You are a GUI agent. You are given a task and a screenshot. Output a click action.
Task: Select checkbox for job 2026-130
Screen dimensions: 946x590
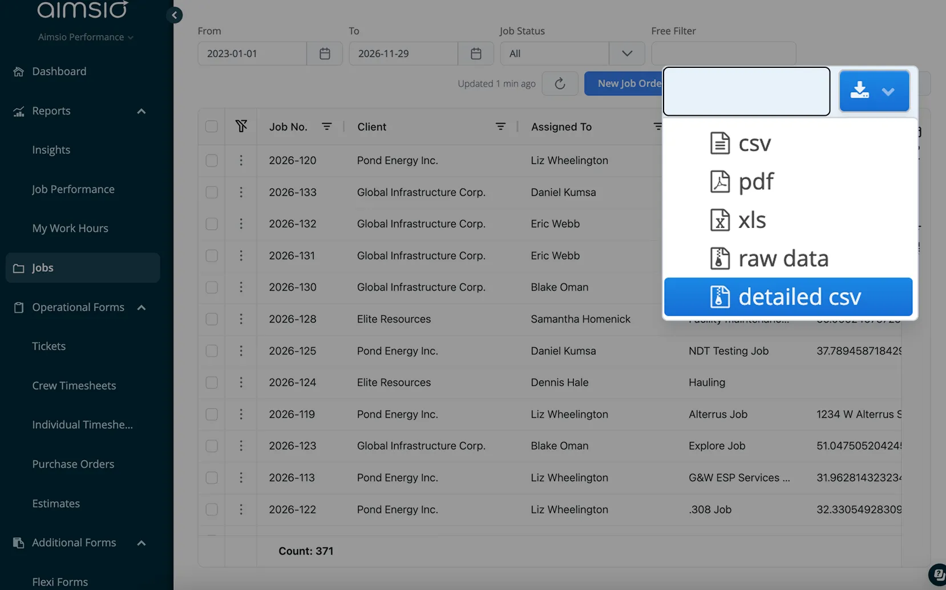tap(212, 287)
